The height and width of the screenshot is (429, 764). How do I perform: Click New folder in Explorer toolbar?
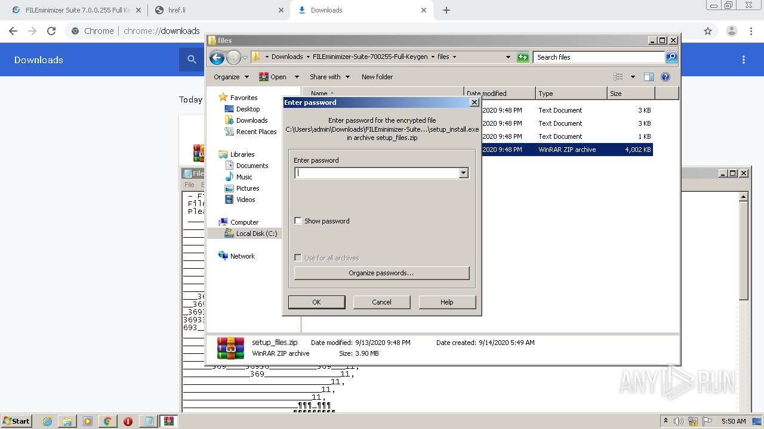tap(377, 77)
